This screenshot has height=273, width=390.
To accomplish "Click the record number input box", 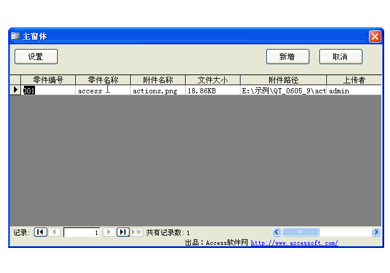I will [x=82, y=233].
